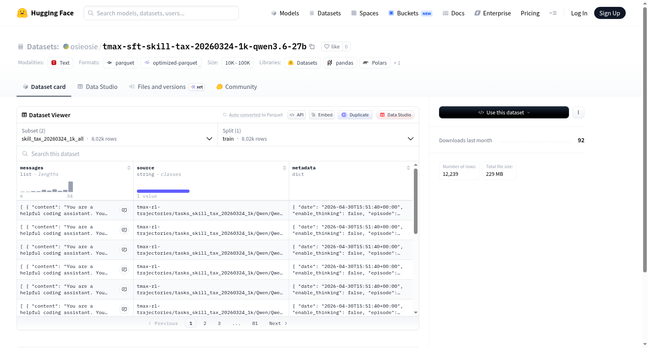Copy dataset name with the copy icon
This screenshot has width=648, height=348.
[x=312, y=46]
